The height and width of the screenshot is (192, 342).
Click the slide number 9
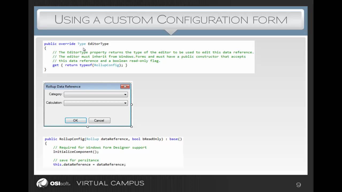298,185
